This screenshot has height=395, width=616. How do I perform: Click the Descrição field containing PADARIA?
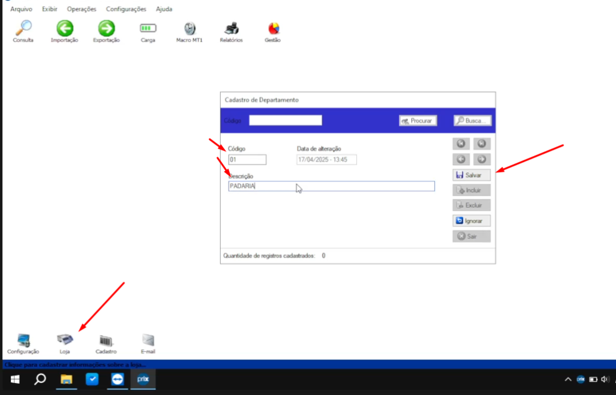[331, 187]
